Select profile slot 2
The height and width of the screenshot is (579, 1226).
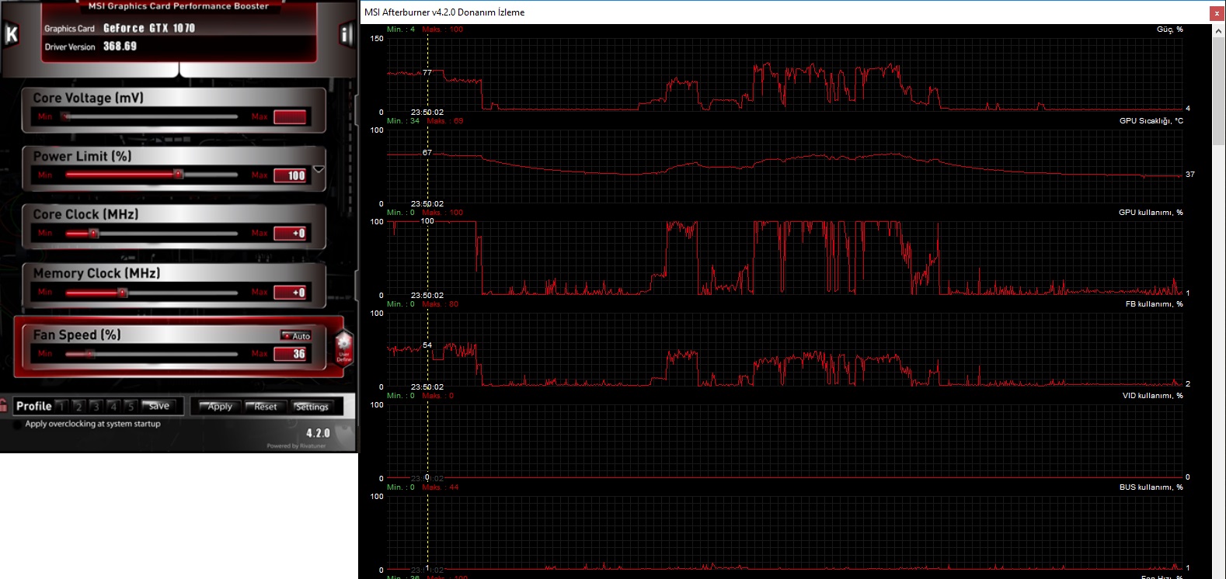coord(78,406)
